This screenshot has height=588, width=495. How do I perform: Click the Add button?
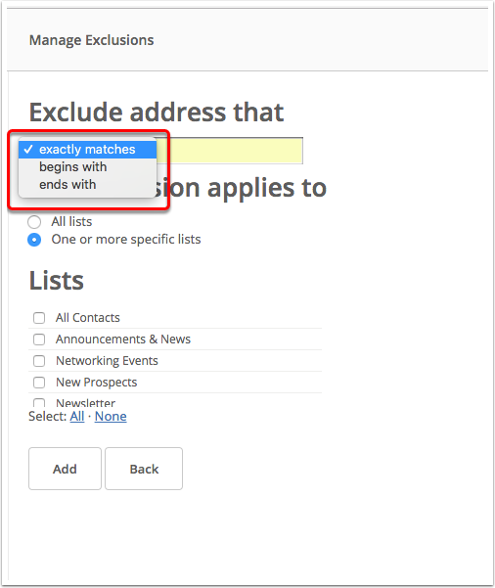[65, 469]
